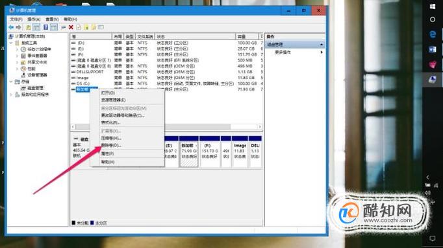The image size is (443, 248).
Task: Click the volume list horizontal scrollbar left arrow
Action: tap(73, 127)
